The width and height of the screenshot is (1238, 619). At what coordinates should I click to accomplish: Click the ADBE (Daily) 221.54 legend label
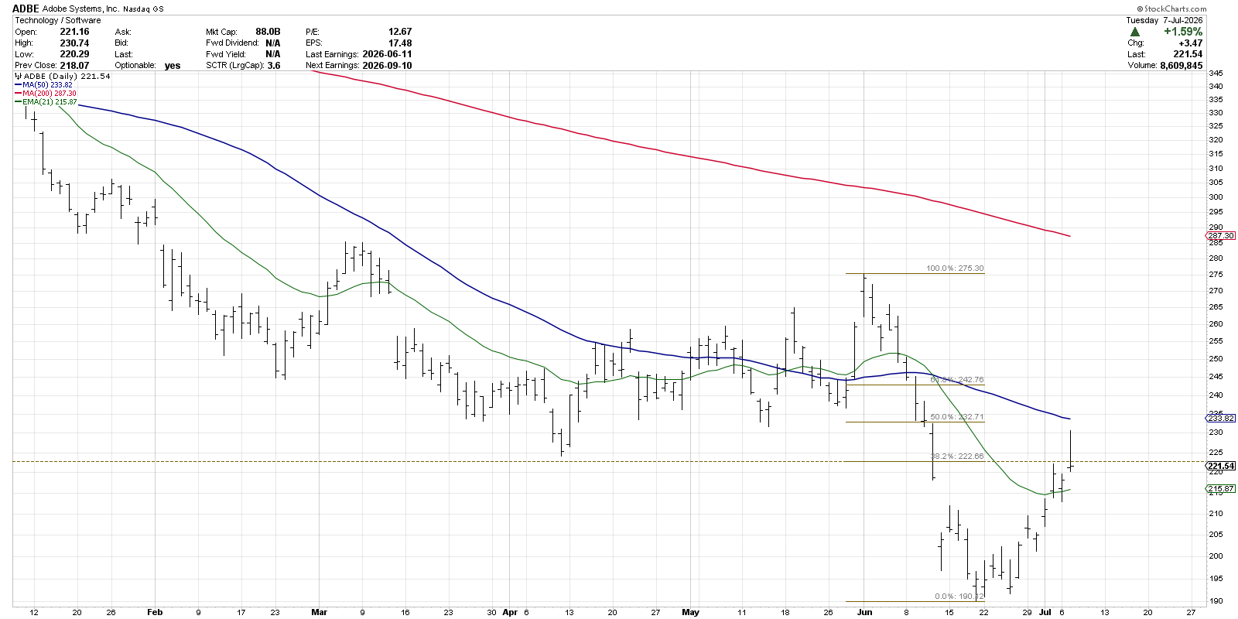[67, 77]
